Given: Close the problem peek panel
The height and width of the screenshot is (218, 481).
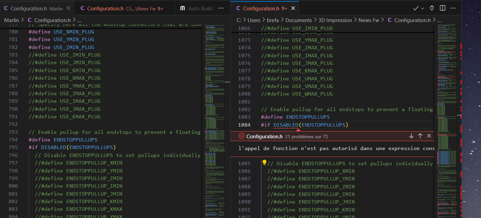Looking at the screenshot, I should point(429,136).
